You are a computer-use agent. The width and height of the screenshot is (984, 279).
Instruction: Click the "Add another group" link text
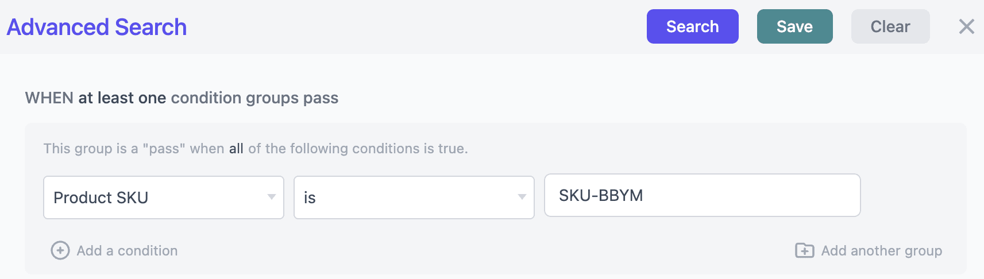[x=881, y=251]
